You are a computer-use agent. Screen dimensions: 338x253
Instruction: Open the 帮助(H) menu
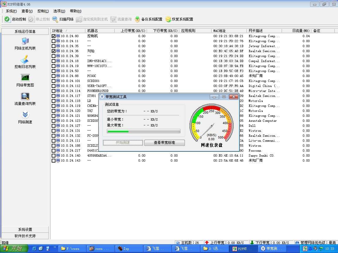tap(75, 11)
